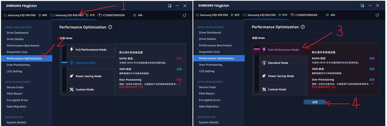Select CT2000T500SSD8 drive tab in left window
The height and width of the screenshot is (126, 387).
(121, 15)
